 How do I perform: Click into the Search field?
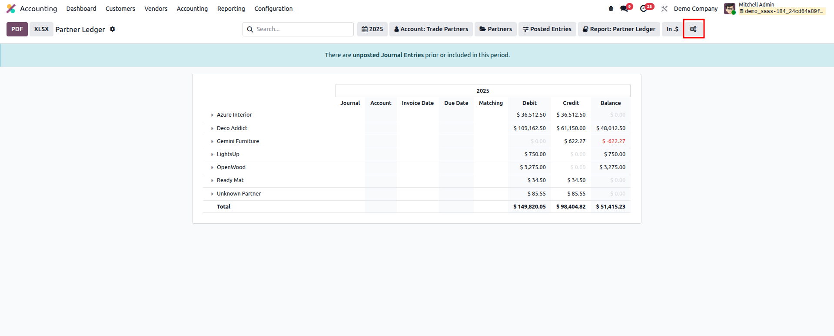(303, 29)
